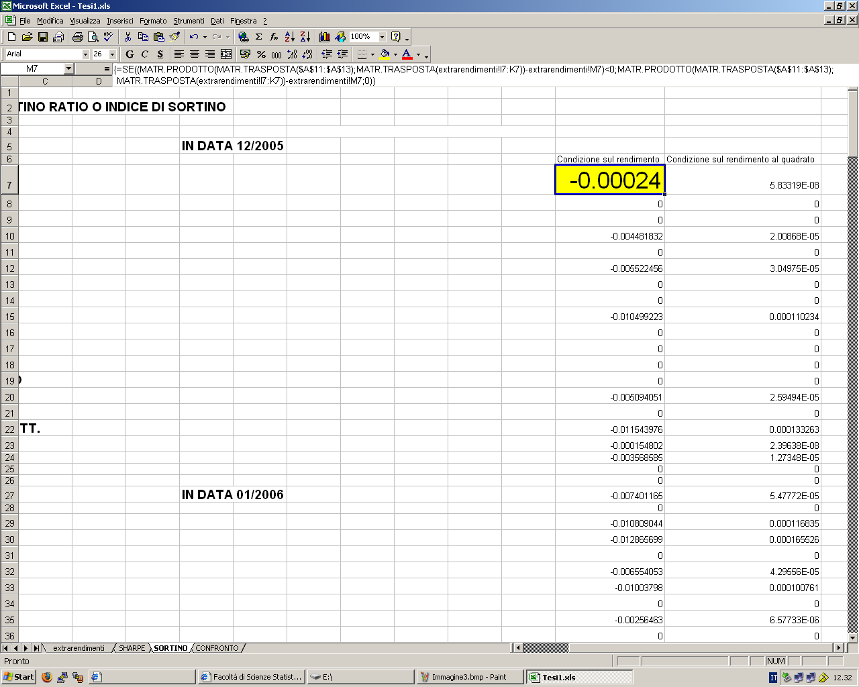Save the workbook with floppy disk icon
859x687 pixels.
(x=43, y=37)
